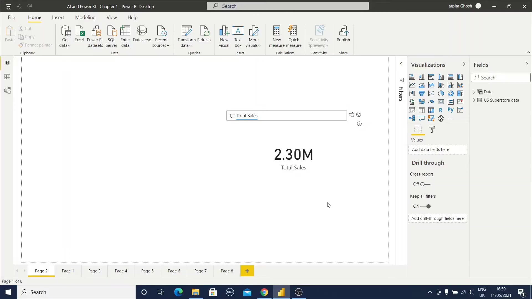Select the pie chart visual
532x299 pixels.
click(441, 94)
